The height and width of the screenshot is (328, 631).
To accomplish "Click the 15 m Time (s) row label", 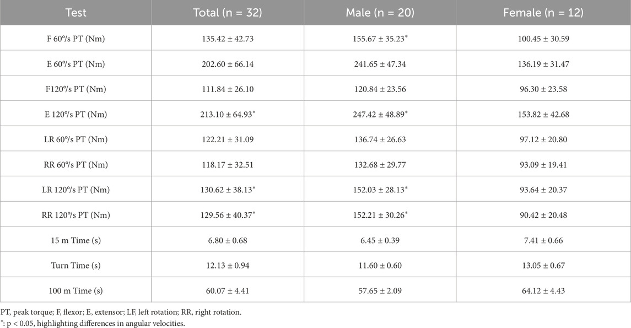I will [x=75, y=240].
